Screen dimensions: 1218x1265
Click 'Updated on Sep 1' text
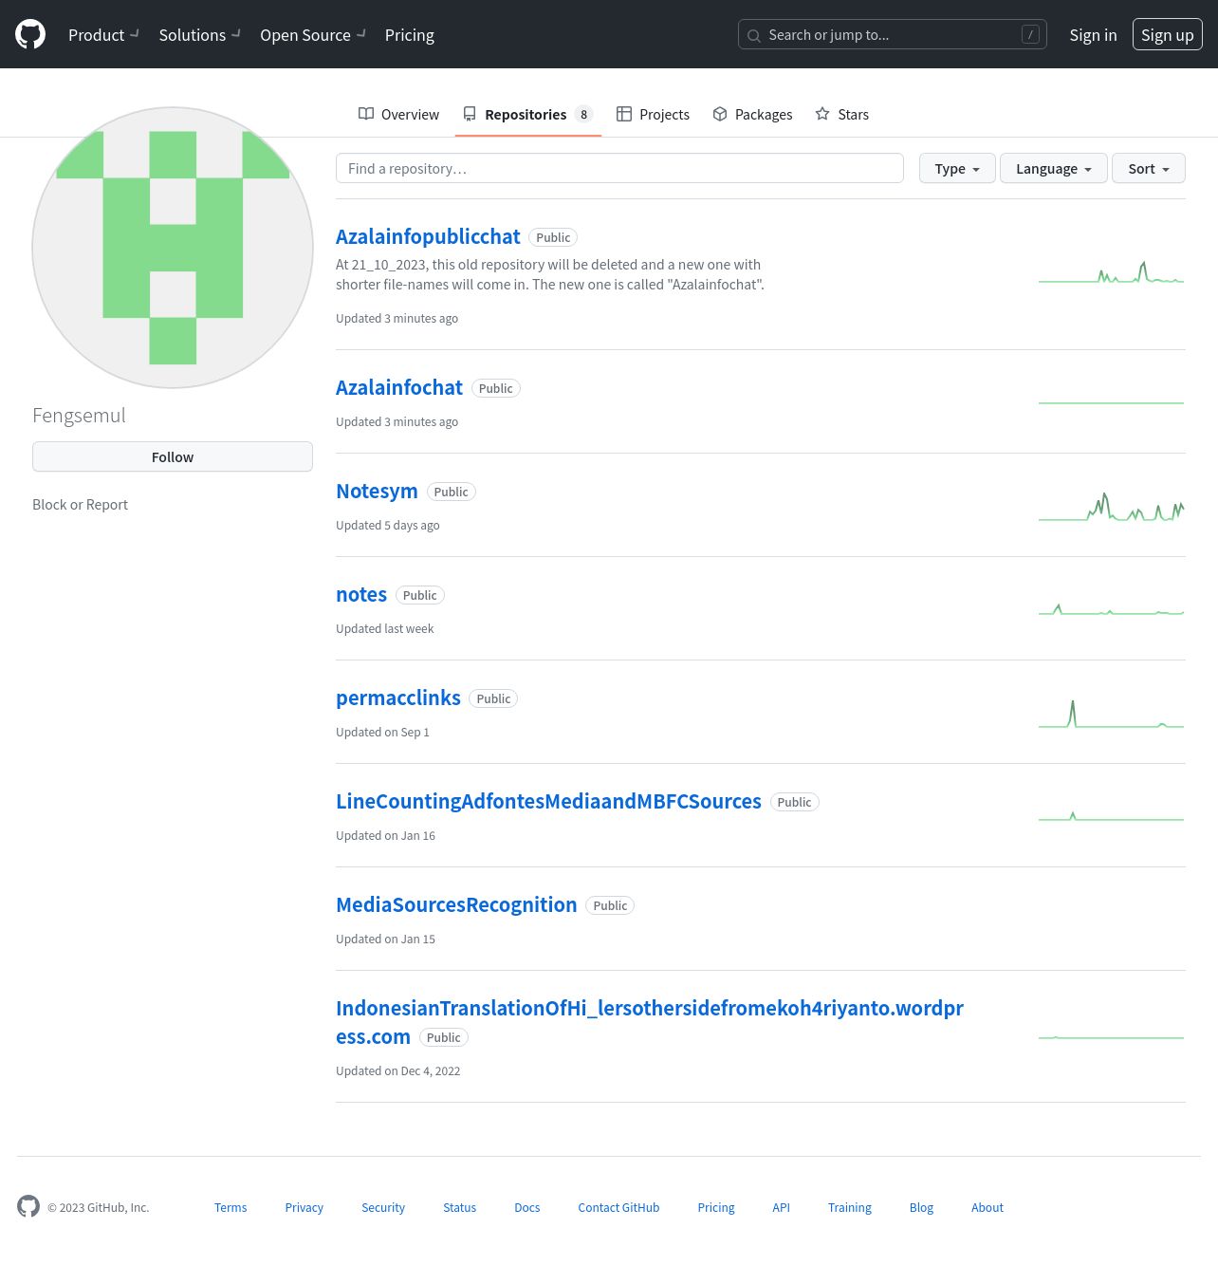point(382,732)
